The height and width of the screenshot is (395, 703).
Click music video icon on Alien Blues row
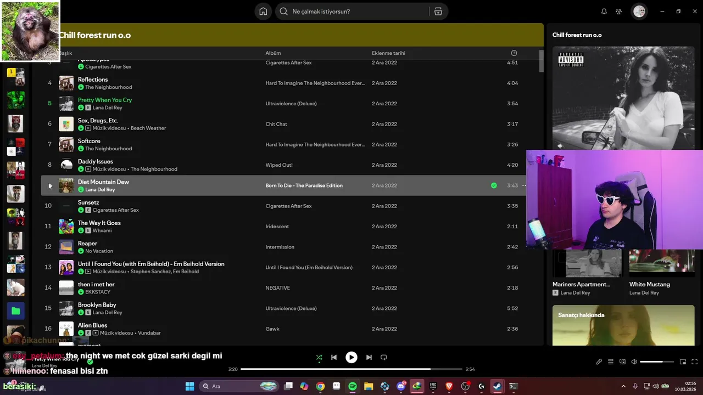point(96,333)
